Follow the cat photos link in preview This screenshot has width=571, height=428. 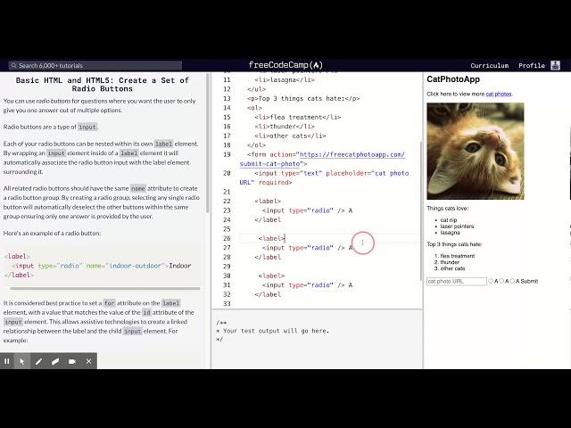tap(499, 94)
